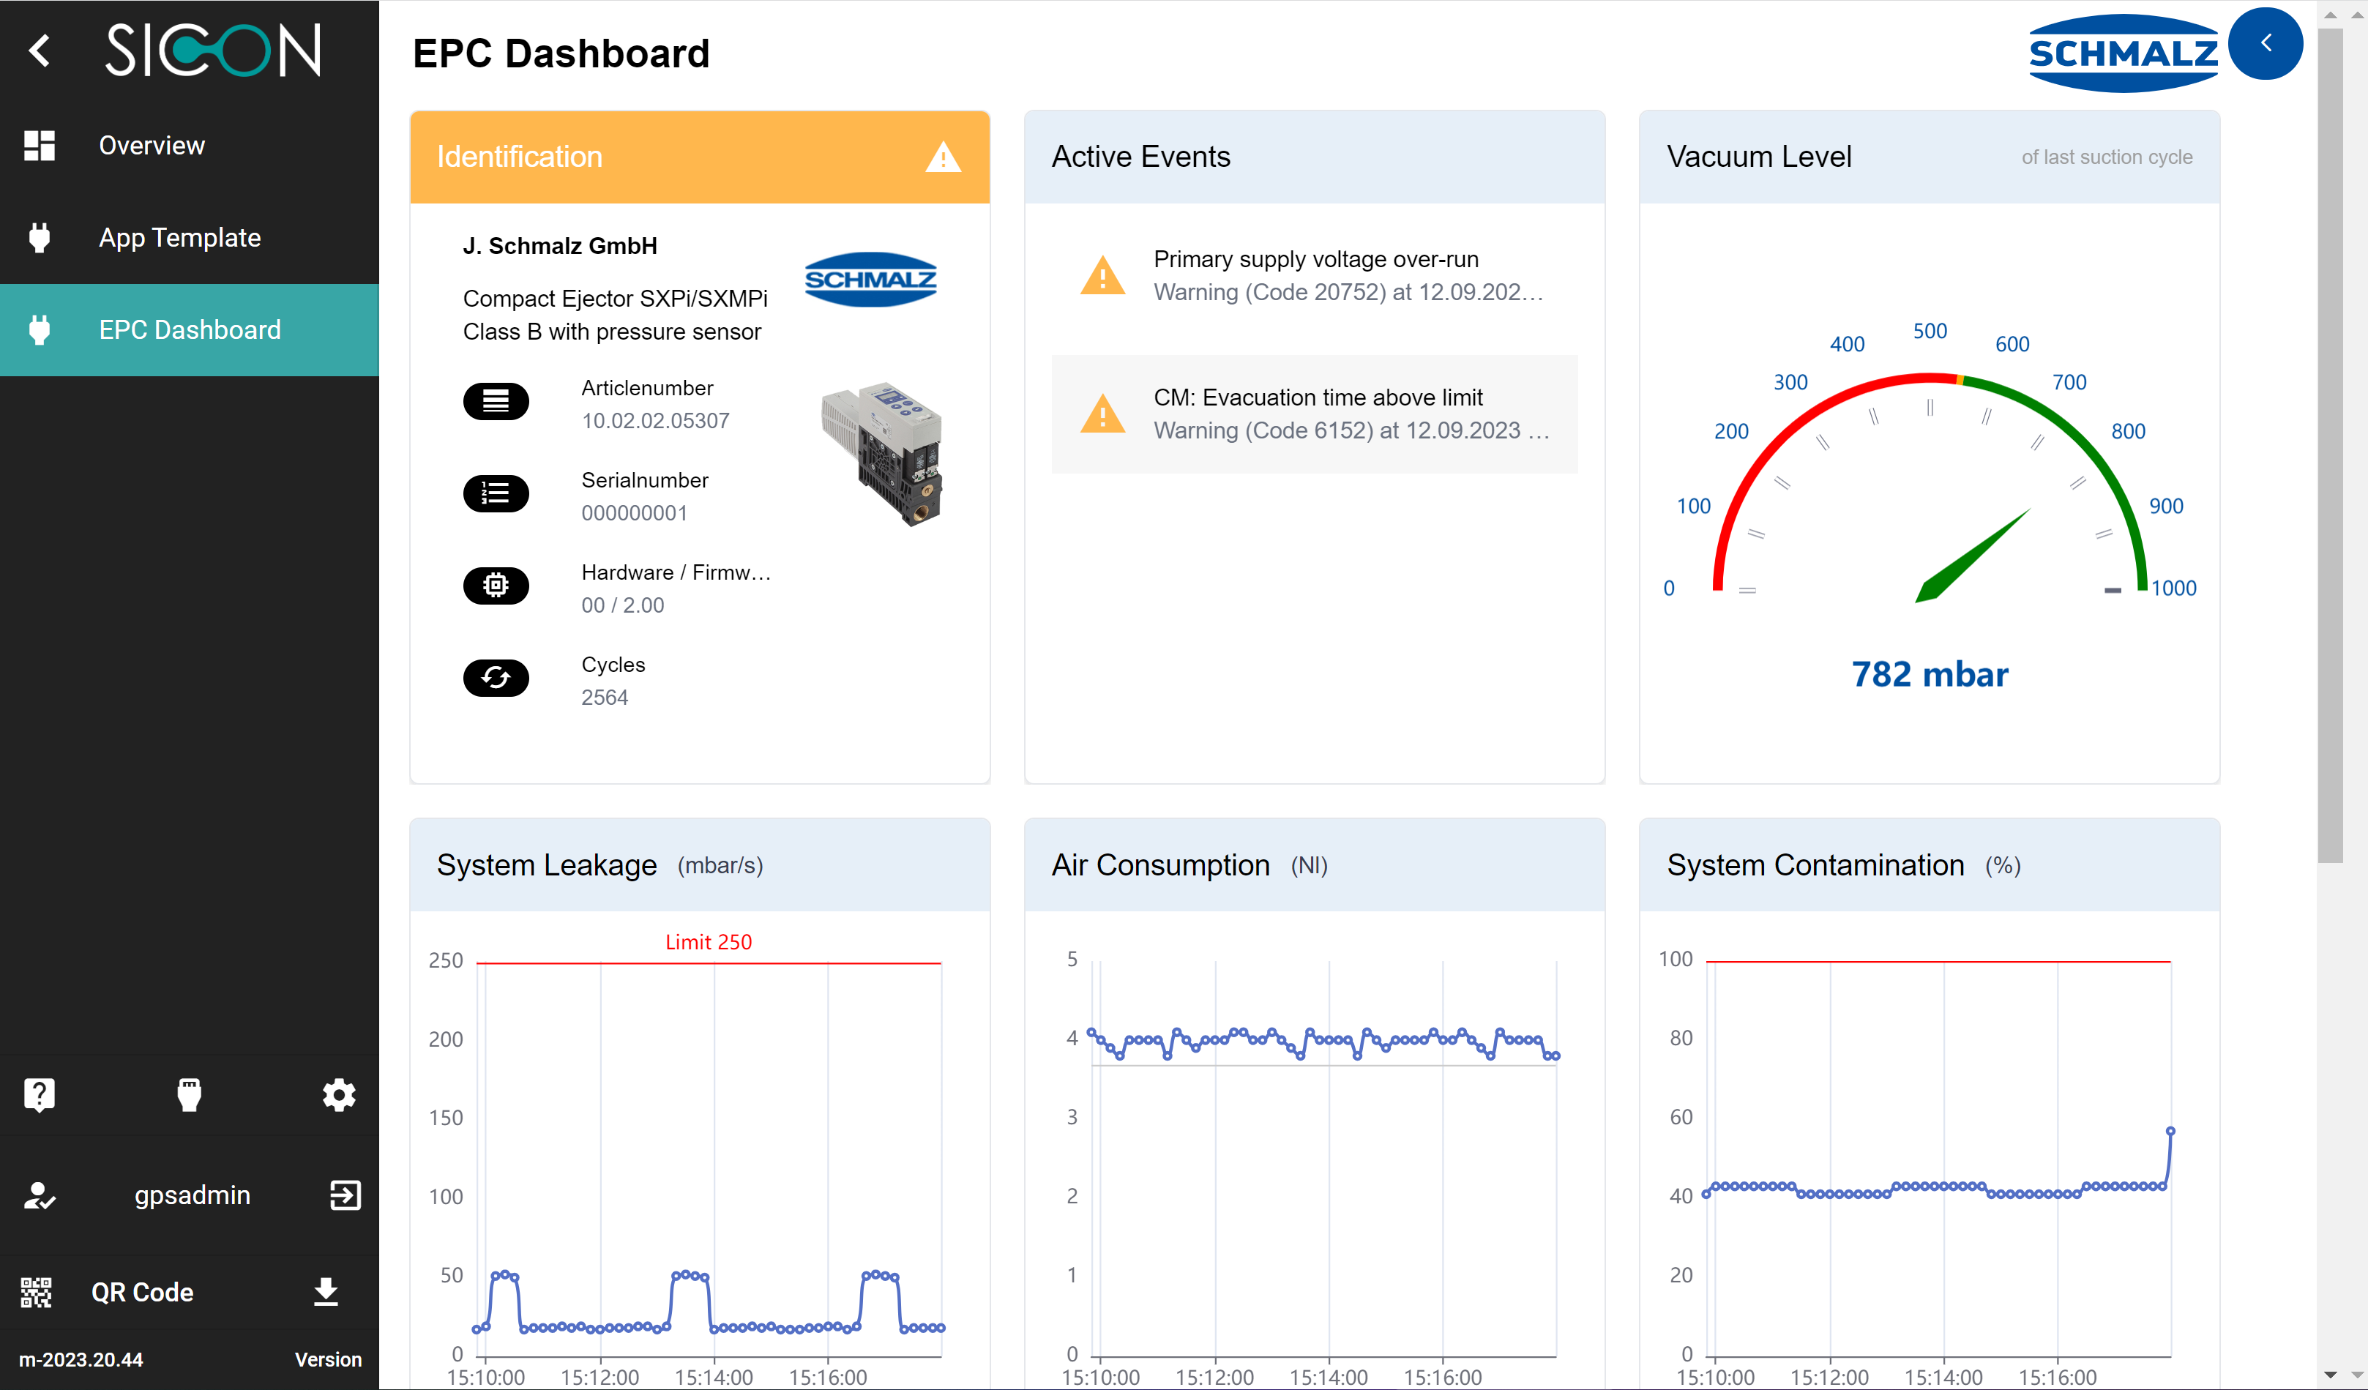Click the Articlenumber list icon
Viewport: 2368px width, 1390px height.
496,401
